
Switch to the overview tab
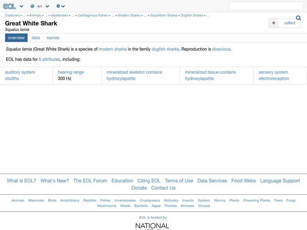[x=16, y=38]
